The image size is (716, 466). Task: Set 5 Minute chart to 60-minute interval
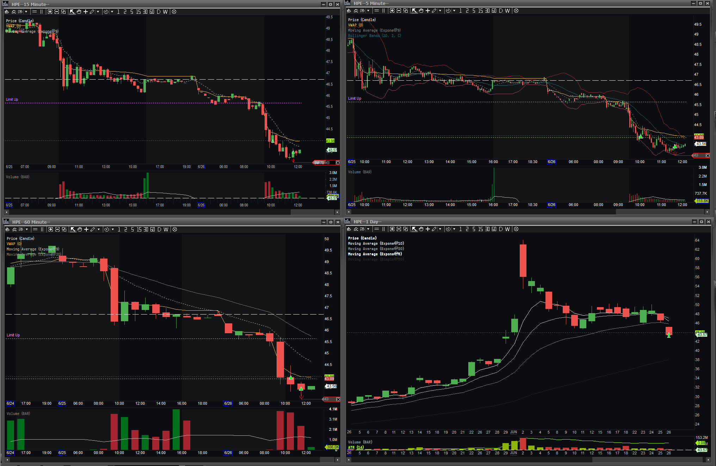point(494,11)
